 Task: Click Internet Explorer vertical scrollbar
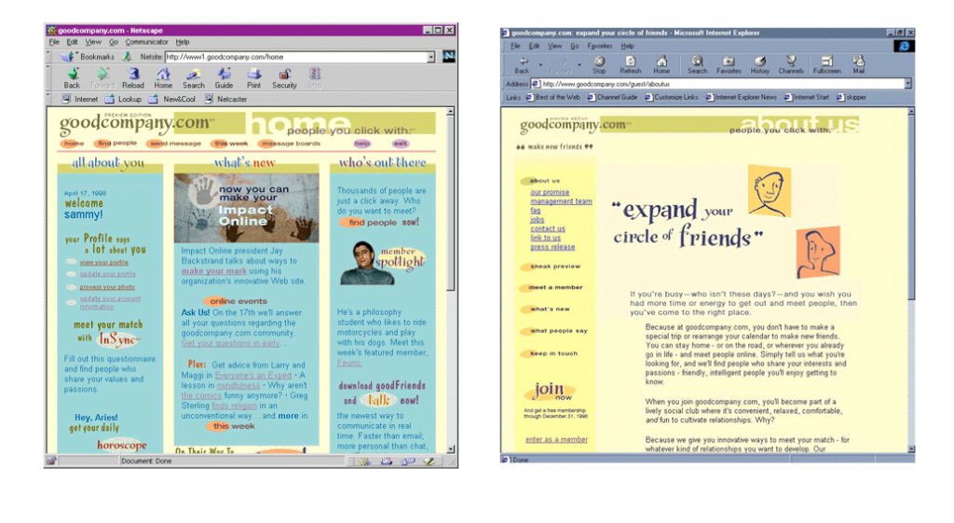click(x=911, y=280)
